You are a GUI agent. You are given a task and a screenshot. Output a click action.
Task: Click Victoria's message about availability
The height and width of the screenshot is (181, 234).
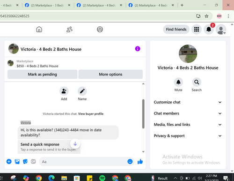point(68,132)
